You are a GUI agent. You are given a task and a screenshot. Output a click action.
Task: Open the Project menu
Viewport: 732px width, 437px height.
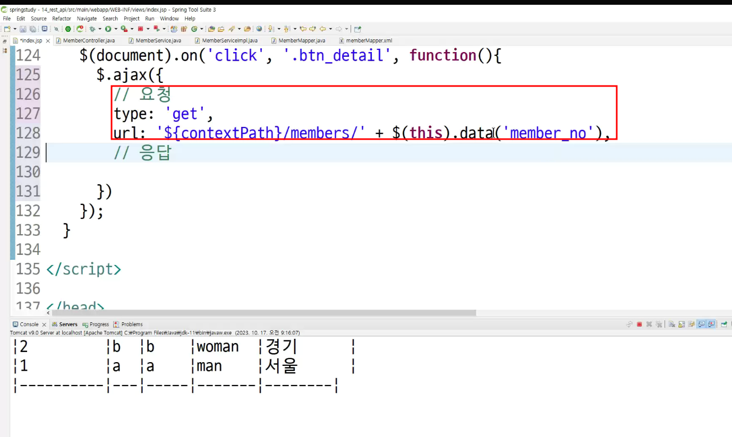[132, 19]
